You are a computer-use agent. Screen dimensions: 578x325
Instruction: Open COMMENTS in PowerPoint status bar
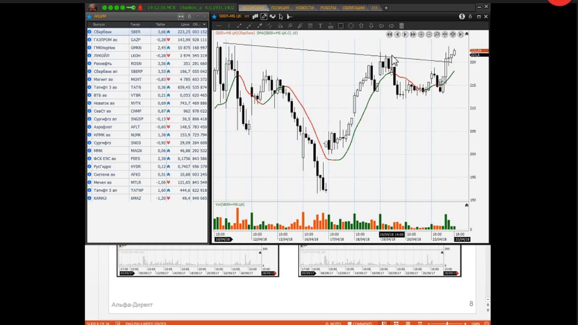(360, 323)
